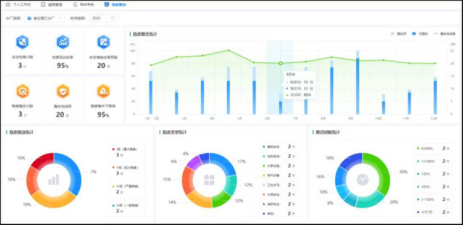Toggle the II级 (较大隐患) legend item
463x225 pixels.
(x=127, y=170)
